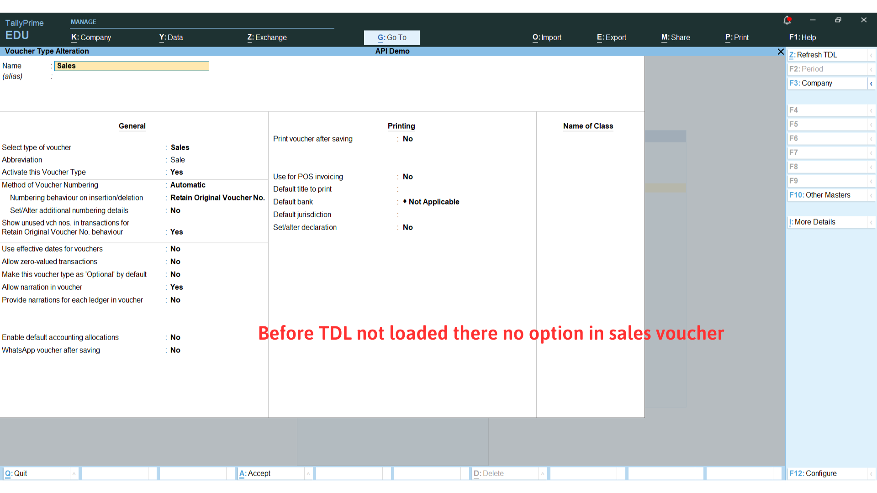Click the Name field containing Sales
This screenshot has height=493, width=877.
coord(132,66)
